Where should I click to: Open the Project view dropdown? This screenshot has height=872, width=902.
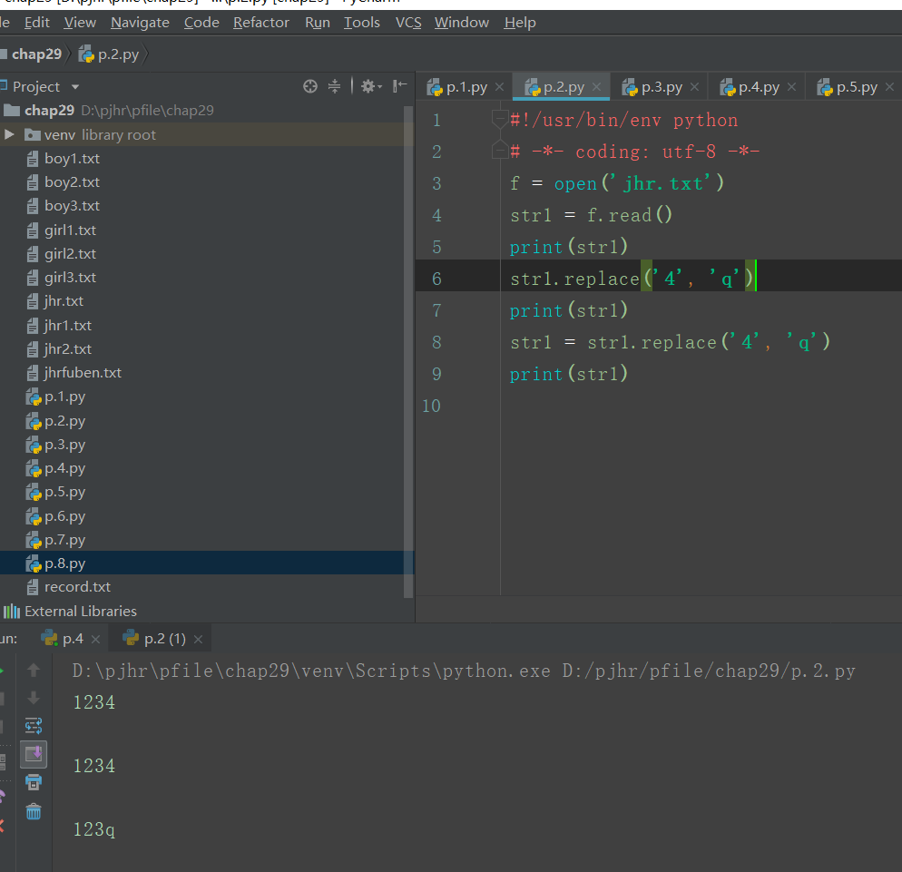[x=75, y=87]
